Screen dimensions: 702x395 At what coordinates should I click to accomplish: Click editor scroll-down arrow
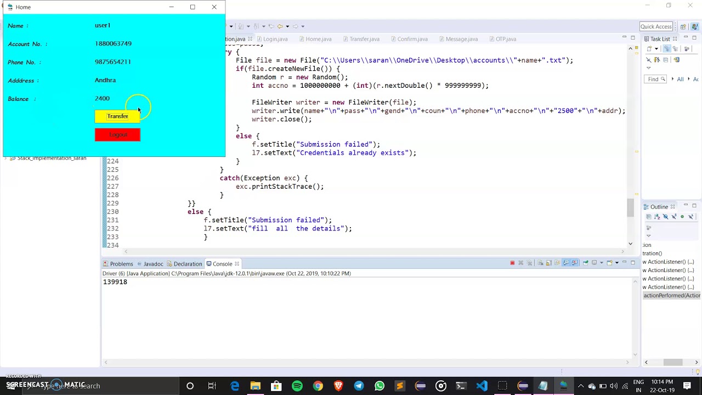pyautogui.click(x=630, y=244)
